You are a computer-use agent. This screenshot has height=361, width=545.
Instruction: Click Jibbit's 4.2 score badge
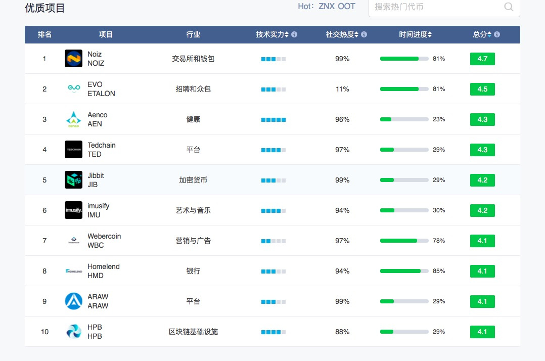pos(482,180)
